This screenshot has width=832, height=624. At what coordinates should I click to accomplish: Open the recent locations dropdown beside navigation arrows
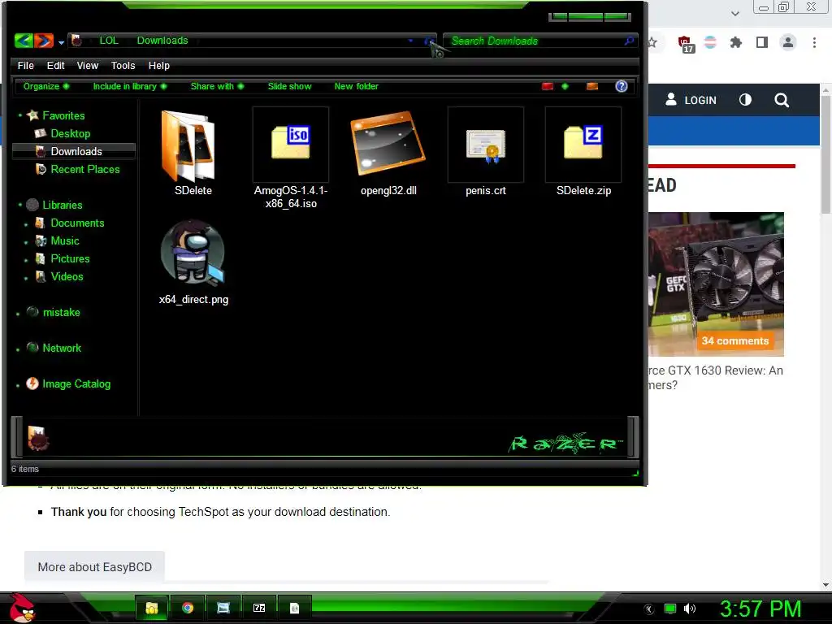(62, 42)
